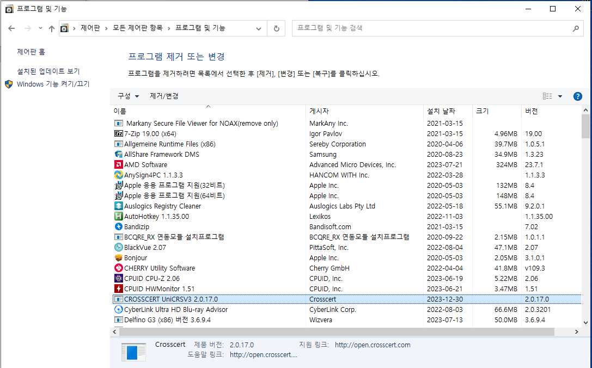The height and width of the screenshot is (368, 592).
Task: Click the AnySign4PC orange icon
Action: coord(118,175)
